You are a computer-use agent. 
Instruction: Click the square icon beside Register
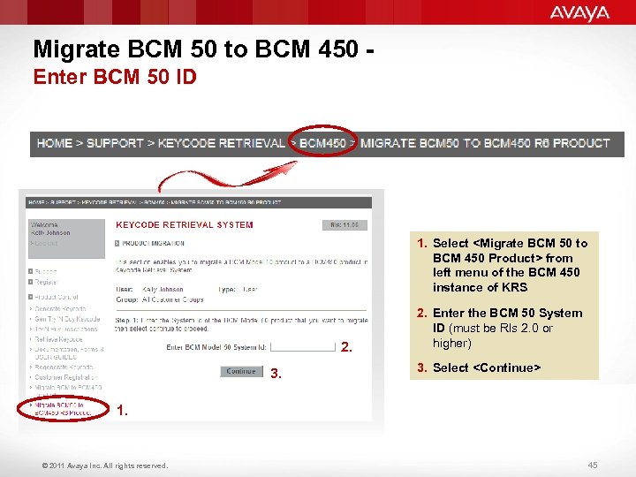pyautogui.click(x=30, y=282)
